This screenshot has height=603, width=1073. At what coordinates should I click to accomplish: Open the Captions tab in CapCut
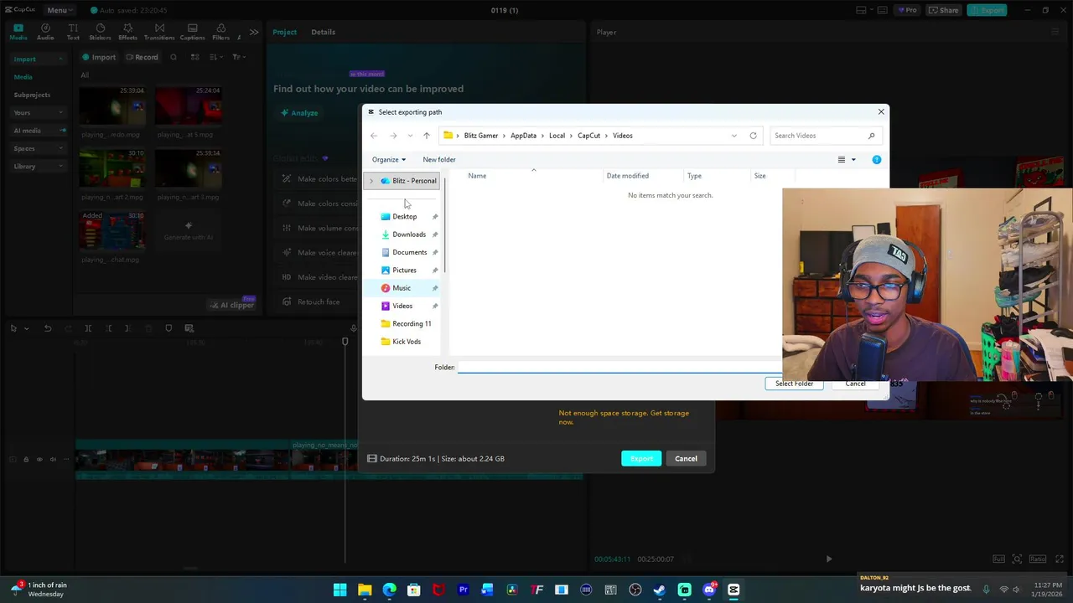pyautogui.click(x=192, y=32)
